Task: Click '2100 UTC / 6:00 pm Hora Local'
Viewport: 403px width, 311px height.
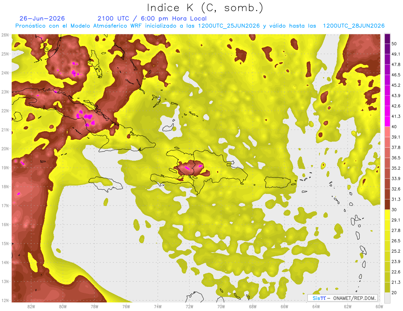Action: pyautogui.click(x=152, y=18)
